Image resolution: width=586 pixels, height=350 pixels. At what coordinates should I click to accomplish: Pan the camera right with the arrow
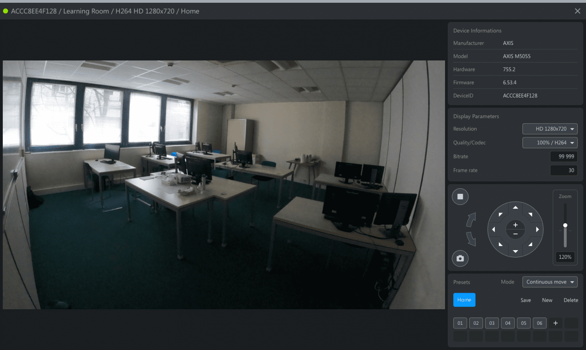click(x=537, y=230)
